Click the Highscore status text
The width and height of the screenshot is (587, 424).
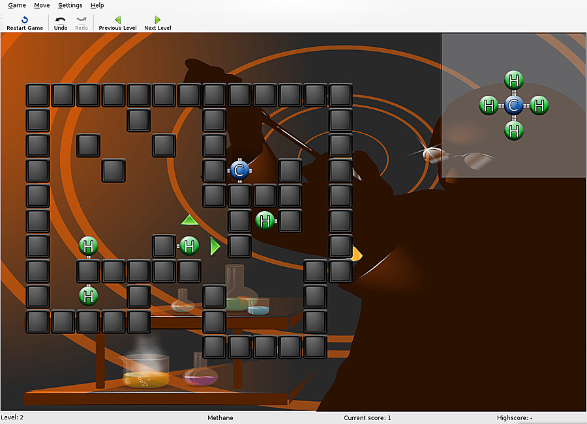click(x=515, y=417)
